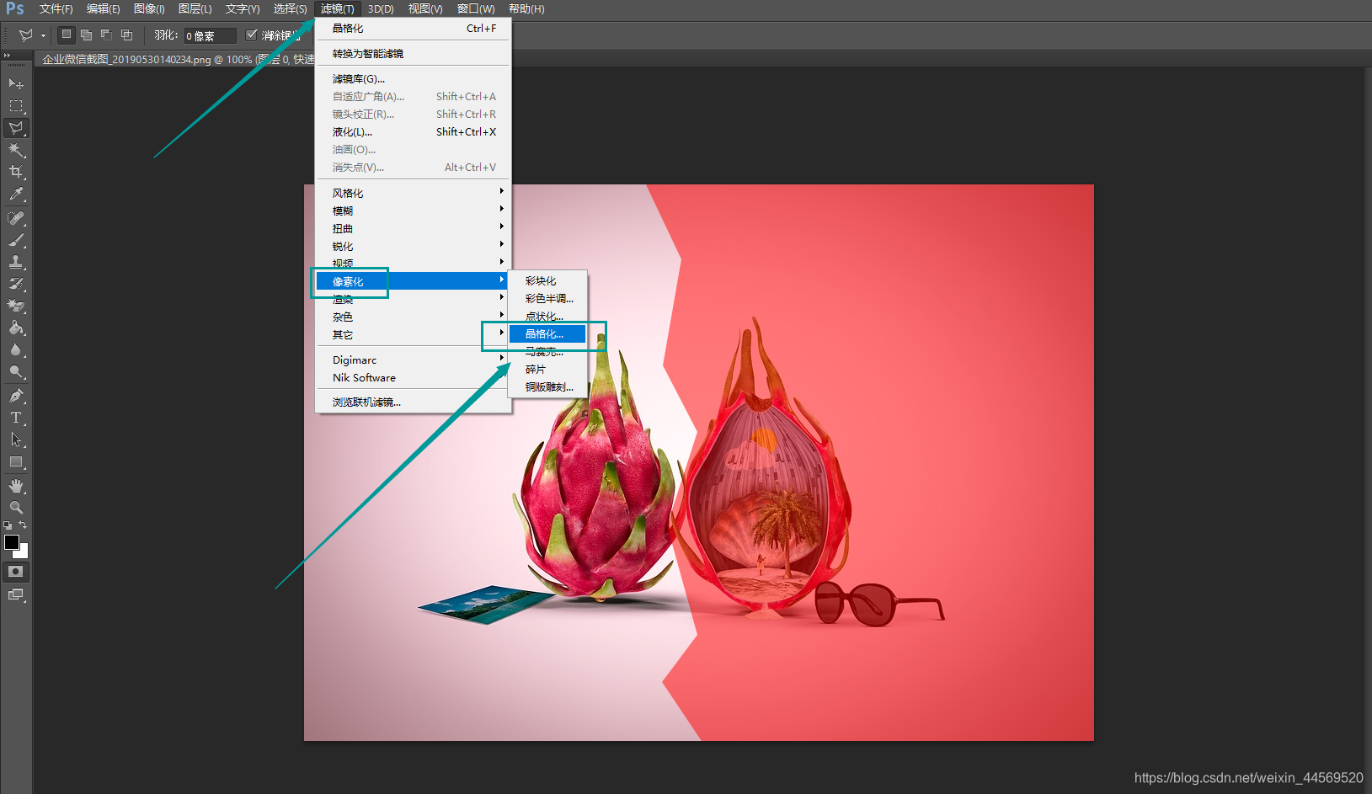Change screen mode button

16,594
